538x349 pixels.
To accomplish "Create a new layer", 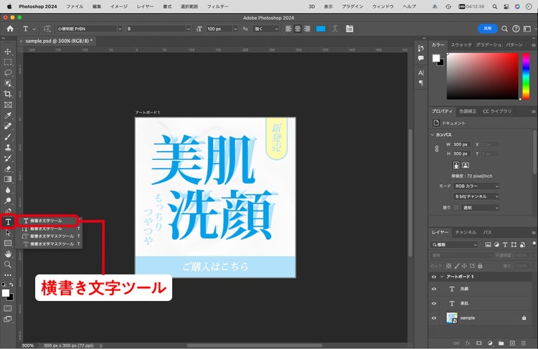I will click(512, 343).
